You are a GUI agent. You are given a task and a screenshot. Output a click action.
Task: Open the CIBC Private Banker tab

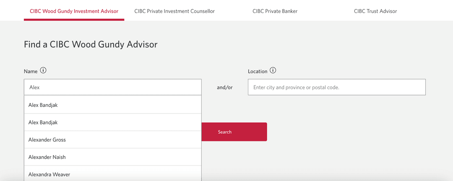point(275,11)
